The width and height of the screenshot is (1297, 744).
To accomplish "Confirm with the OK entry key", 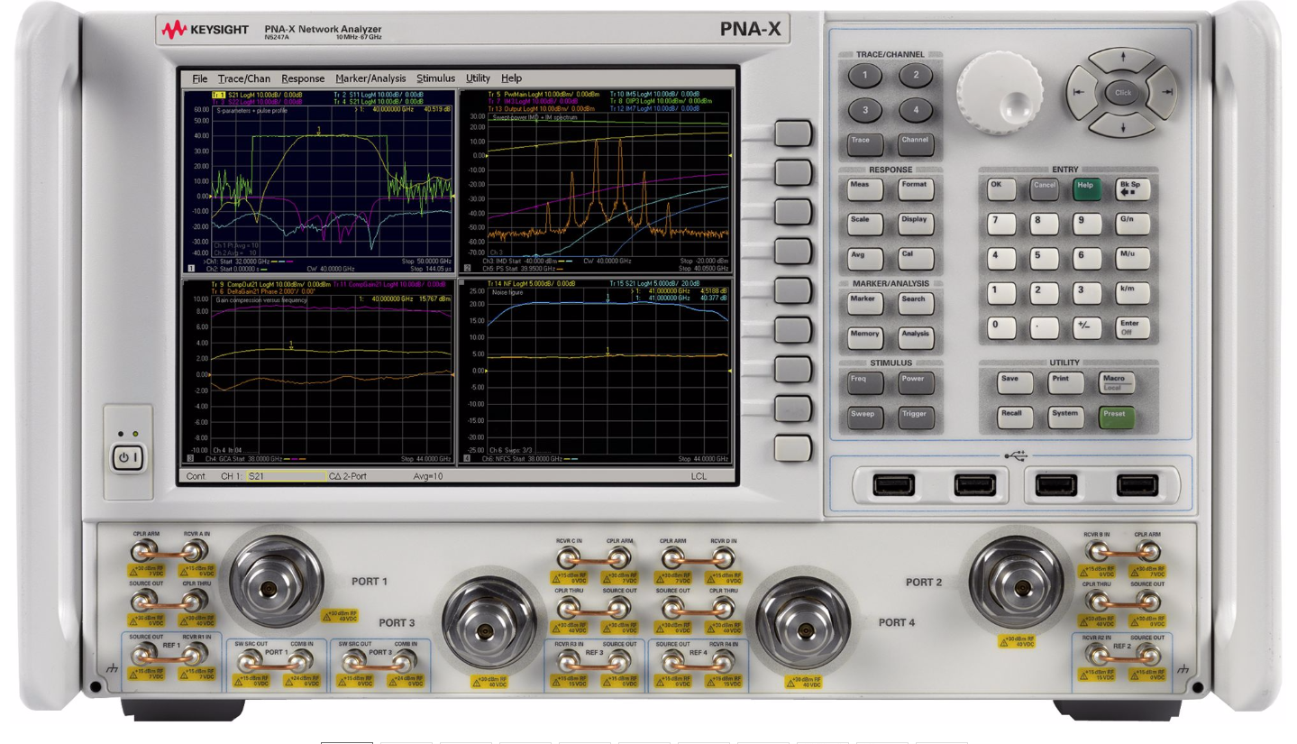I will click(1000, 189).
